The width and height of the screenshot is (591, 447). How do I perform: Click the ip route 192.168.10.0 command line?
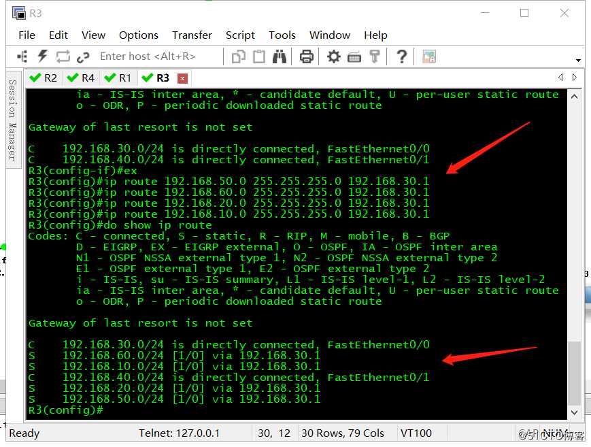pyautogui.click(x=229, y=214)
